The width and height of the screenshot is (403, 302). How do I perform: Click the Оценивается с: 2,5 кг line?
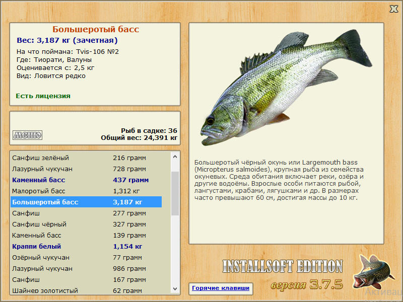pos(55,68)
